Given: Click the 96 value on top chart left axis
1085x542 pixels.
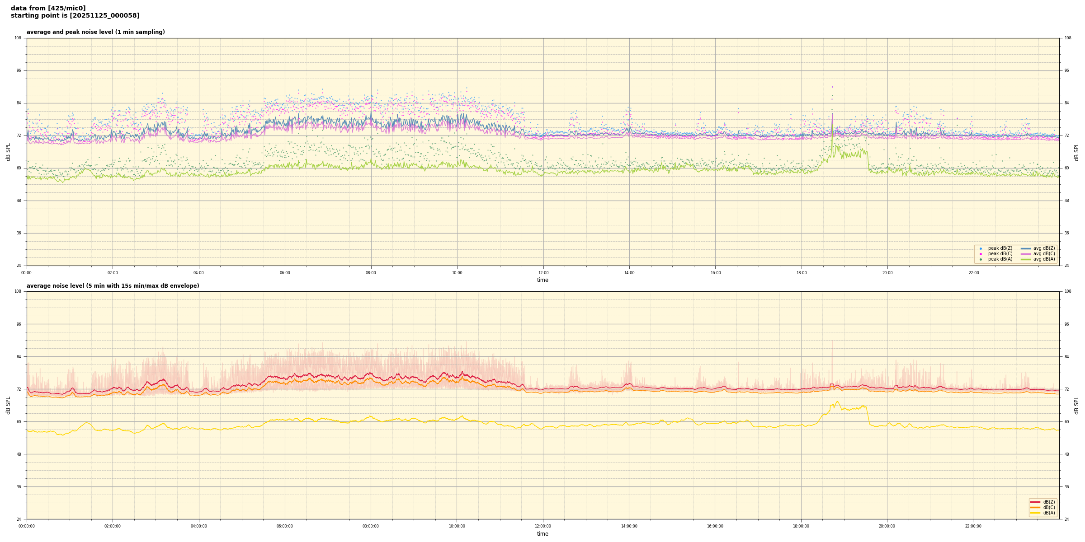Looking at the screenshot, I should (18, 70).
